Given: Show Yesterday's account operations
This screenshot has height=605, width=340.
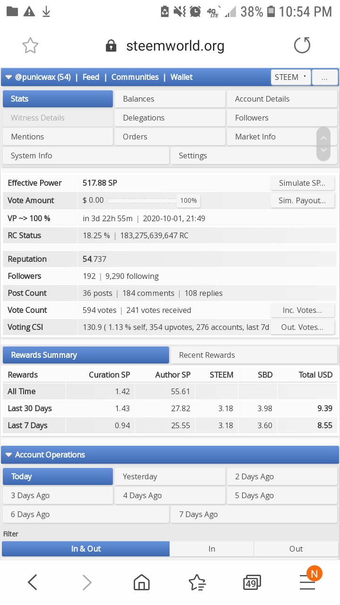Looking at the screenshot, I should (170, 476).
